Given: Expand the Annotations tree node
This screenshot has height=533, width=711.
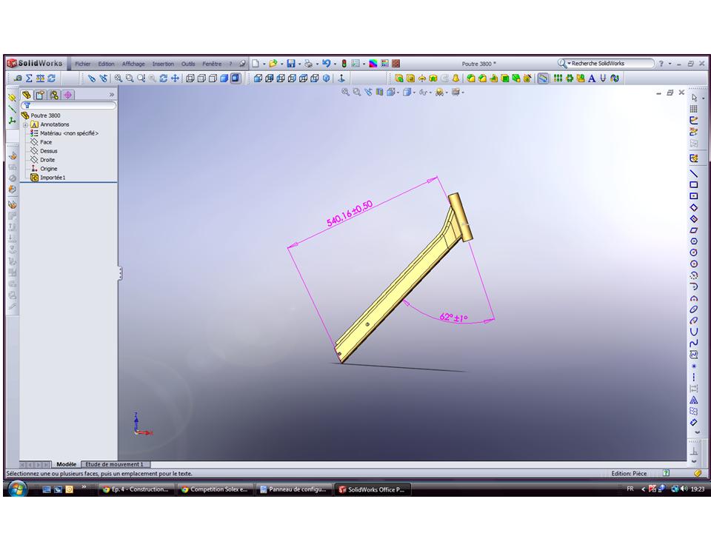Looking at the screenshot, I should coord(25,124).
